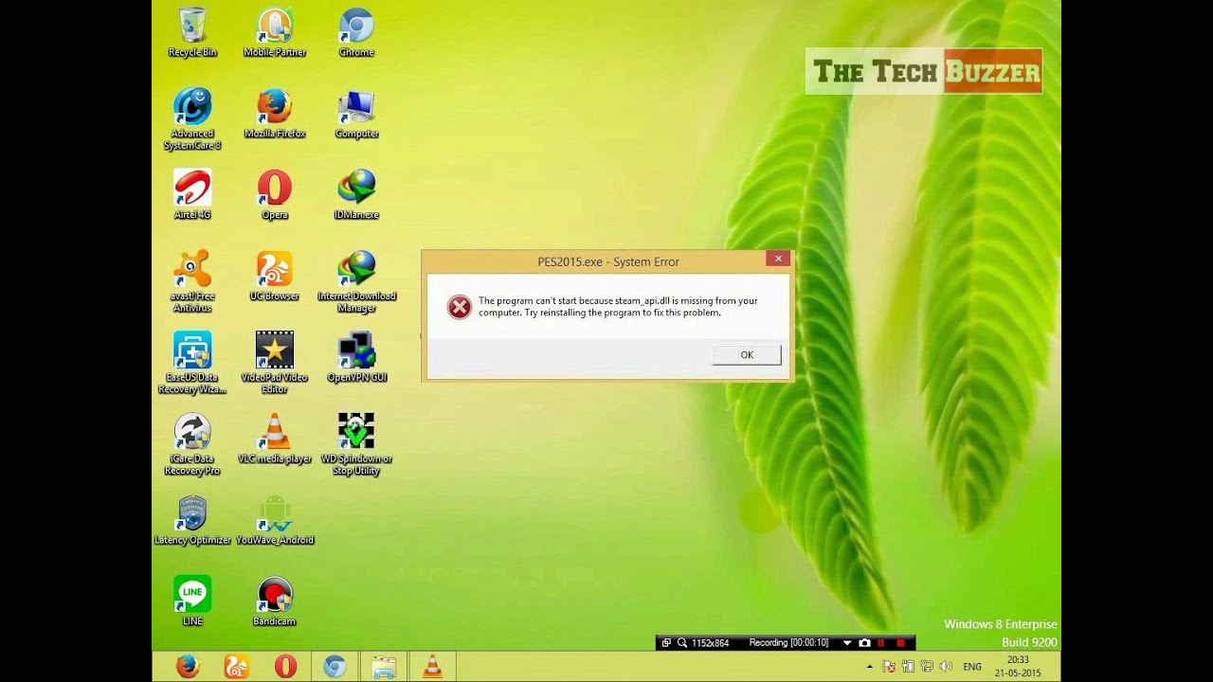Image resolution: width=1213 pixels, height=682 pixels.
Task: Select the OpenVPN GUI desktop icon
Action: pyautogui.click(x=356, y=357)
